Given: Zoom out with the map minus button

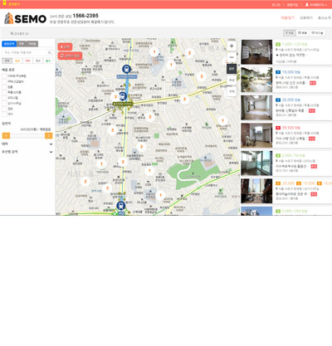Looking at the screenshot, I should point(232,57).
